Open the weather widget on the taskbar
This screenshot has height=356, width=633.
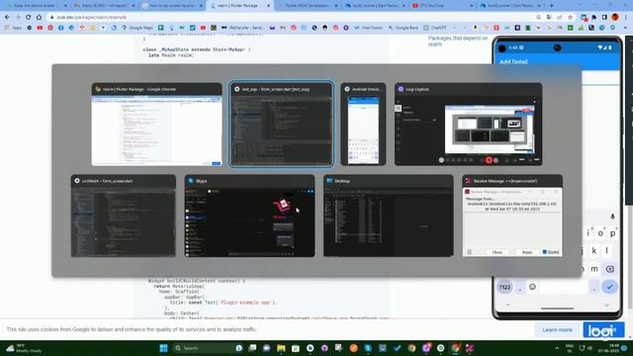[x=24, y=348]
